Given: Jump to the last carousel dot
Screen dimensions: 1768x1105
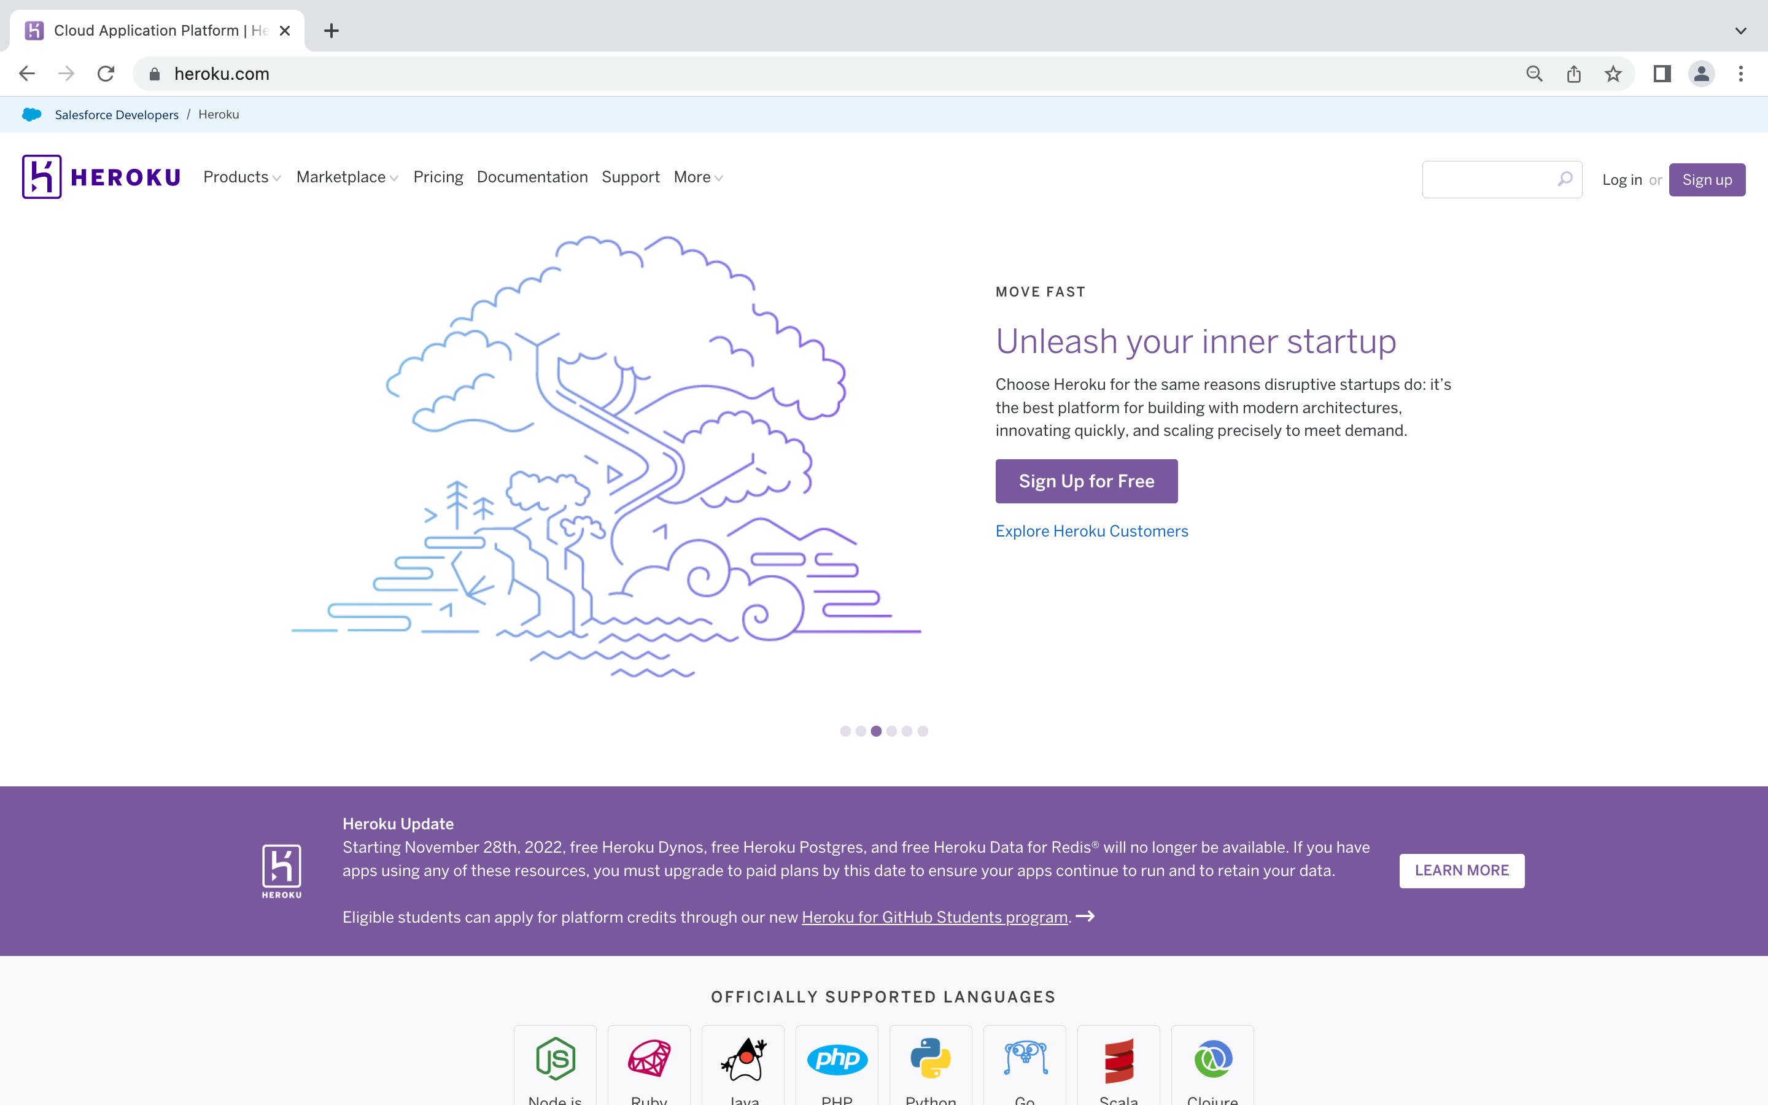Looking at the screenshot, I should pyautogui.click(x=923, y=731).
